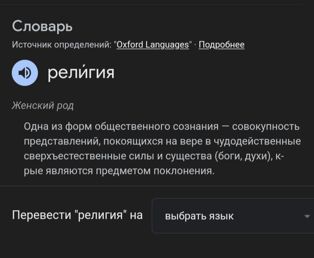
Task: Click the Словарь heading
Action: (x=42, y=27)
